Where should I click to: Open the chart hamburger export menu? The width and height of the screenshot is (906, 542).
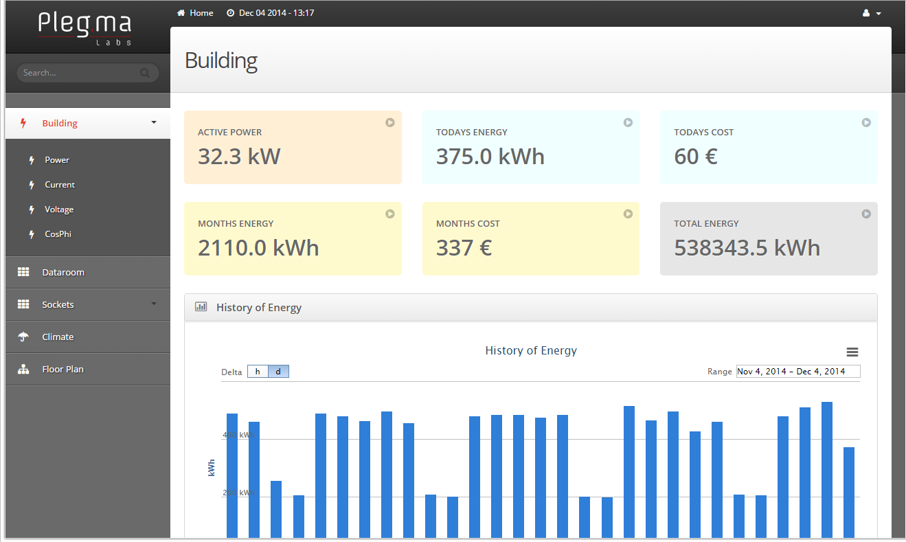(x=852, y=352)
